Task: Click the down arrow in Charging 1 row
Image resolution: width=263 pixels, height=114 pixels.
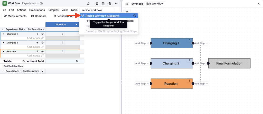Action: [x=62, y=34]
